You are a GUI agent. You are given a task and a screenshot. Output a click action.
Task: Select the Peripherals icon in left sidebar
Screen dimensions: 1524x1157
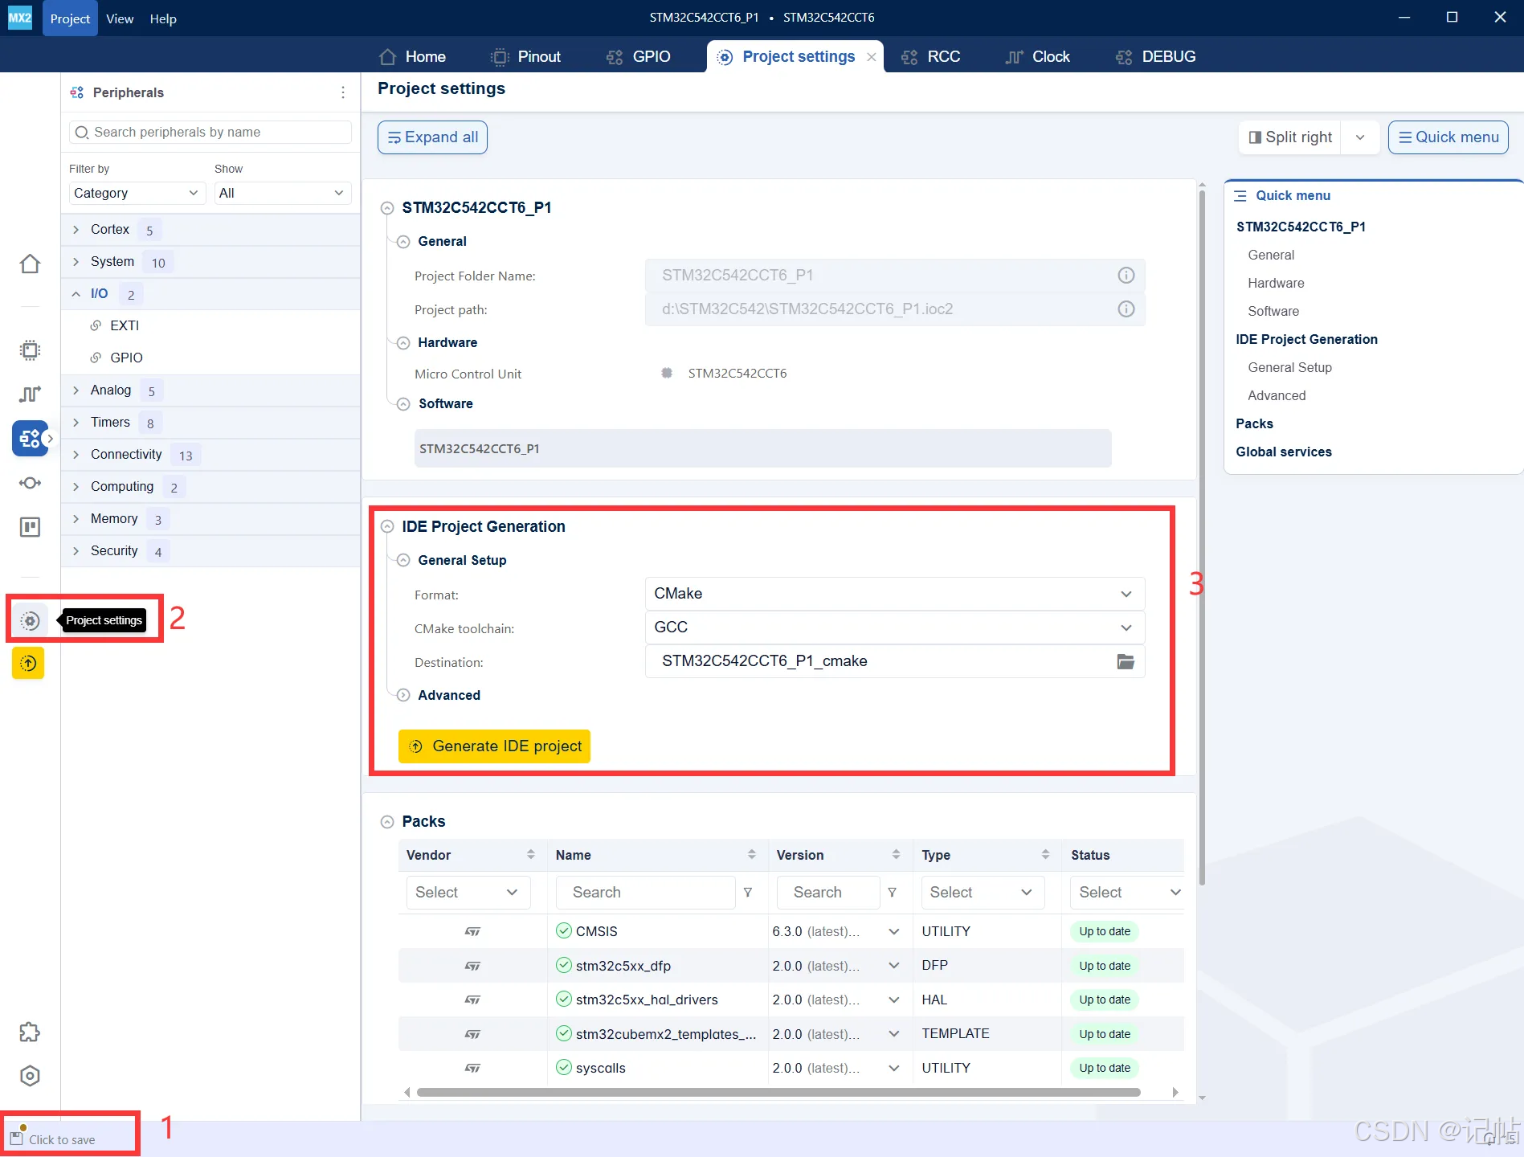click(30, 439)
